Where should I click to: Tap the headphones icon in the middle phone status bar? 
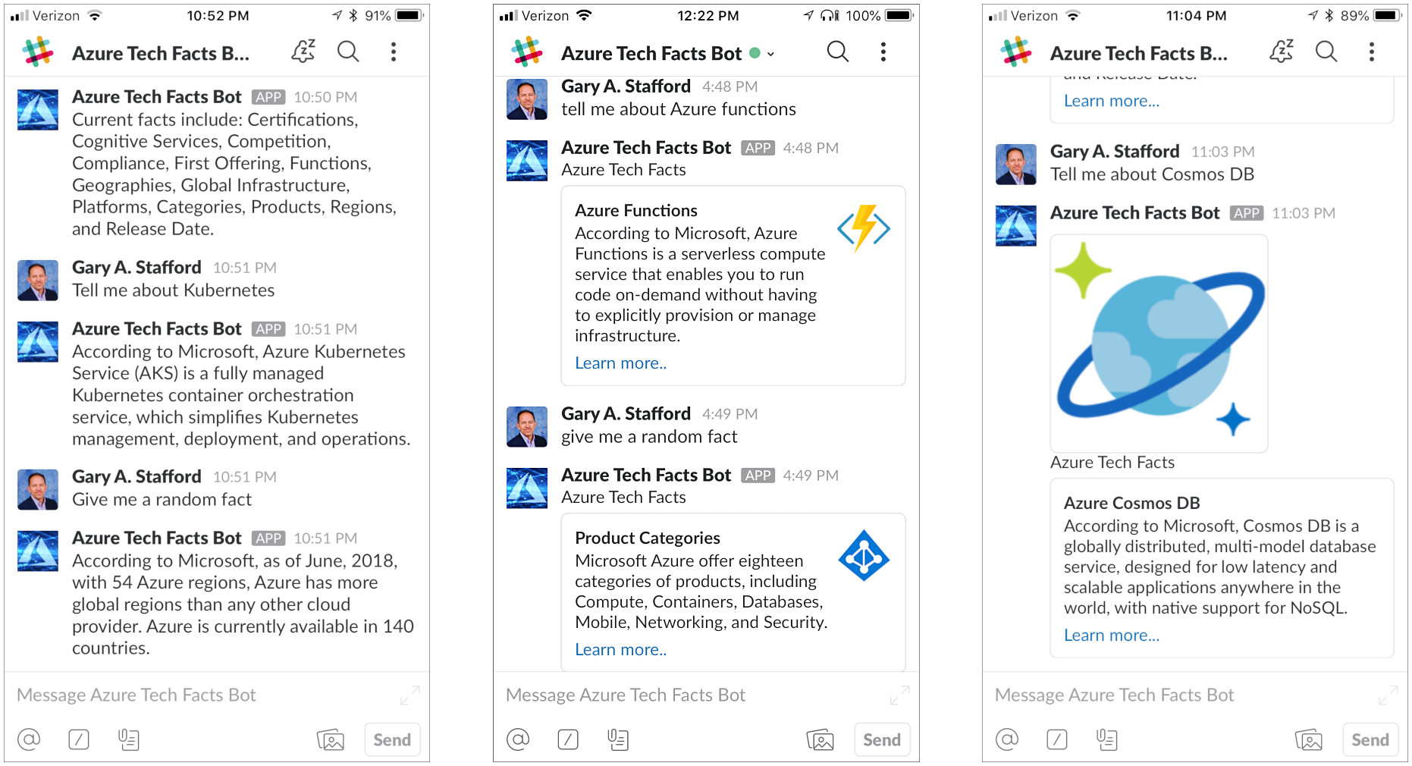tap(830, 15)
